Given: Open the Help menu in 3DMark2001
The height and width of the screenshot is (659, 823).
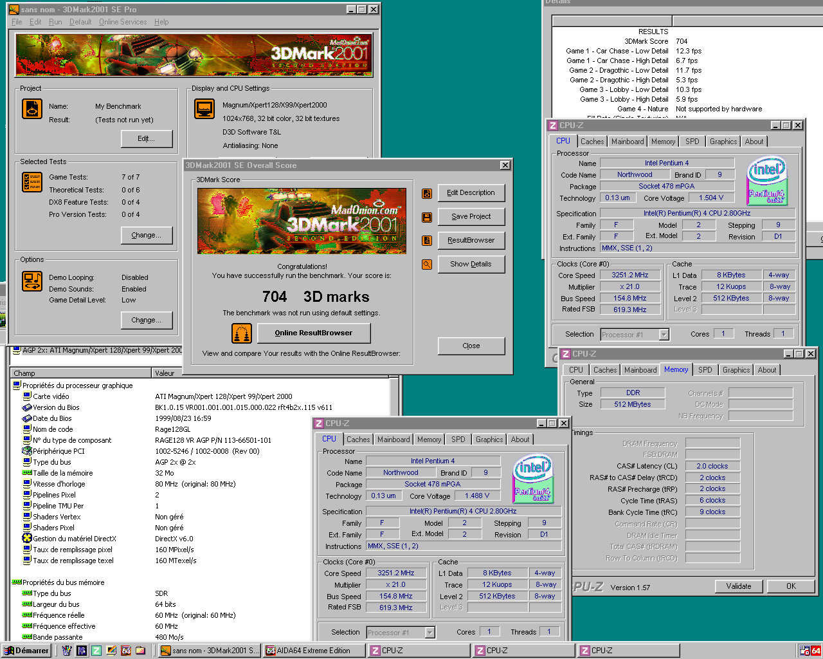Looking at the screenshot, I should [x=161, y=22].
